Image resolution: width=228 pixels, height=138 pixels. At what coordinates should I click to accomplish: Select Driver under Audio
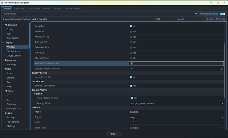(x=10, y=82)
